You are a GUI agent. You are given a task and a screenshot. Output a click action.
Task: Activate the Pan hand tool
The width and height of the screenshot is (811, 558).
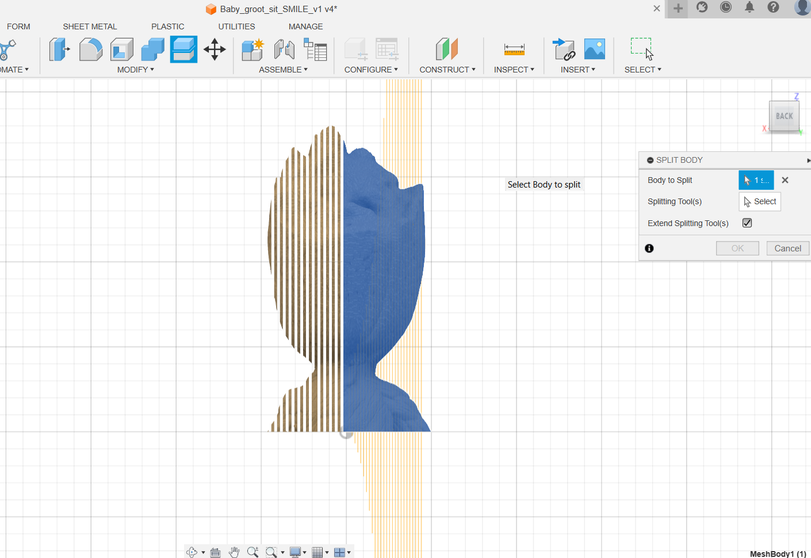234,552
